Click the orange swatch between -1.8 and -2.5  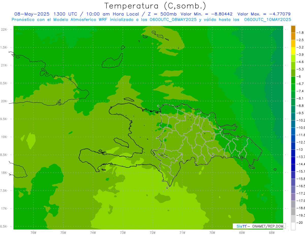coord(293,36)
